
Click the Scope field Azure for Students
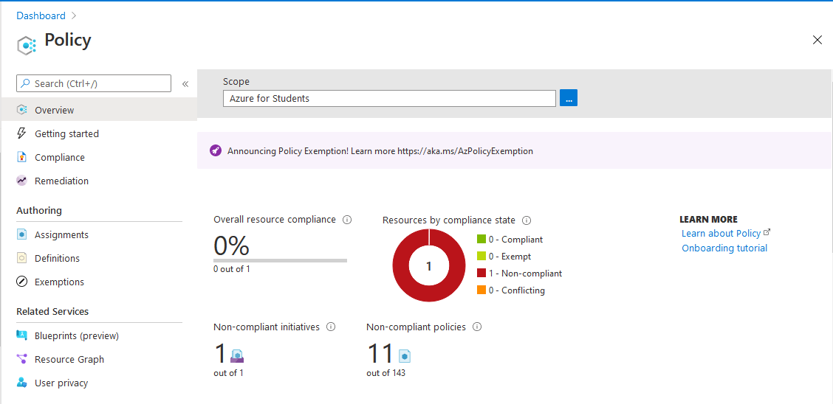389,98
